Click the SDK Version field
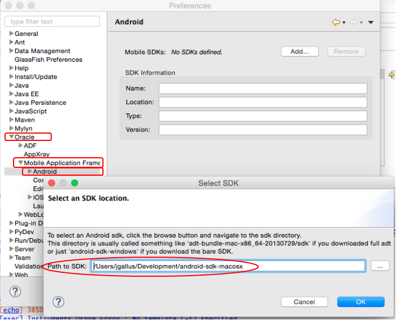Image resolution: width=396 pixels, height=320 pixels. click(x=263, y=130)
